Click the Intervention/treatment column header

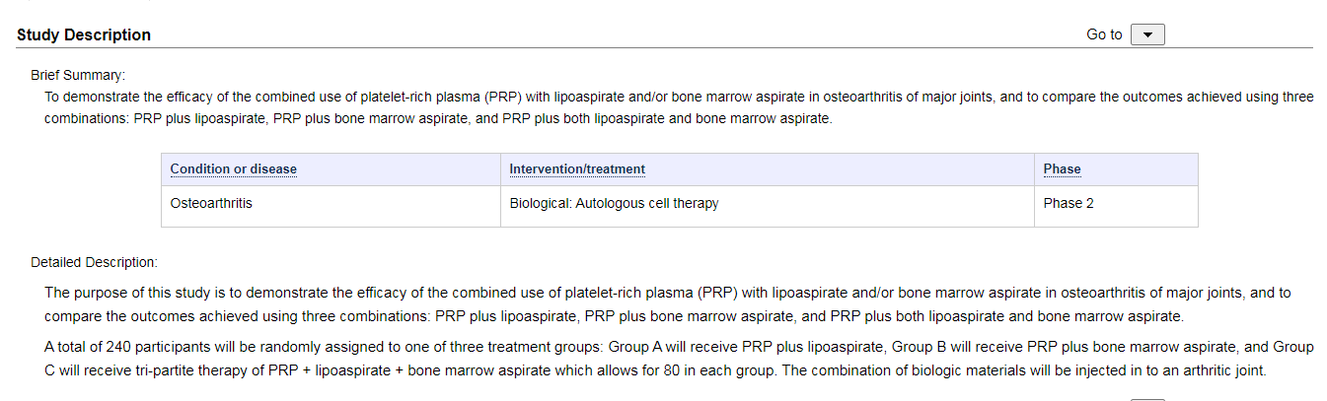pyautogui.click(x=577, y=169)
